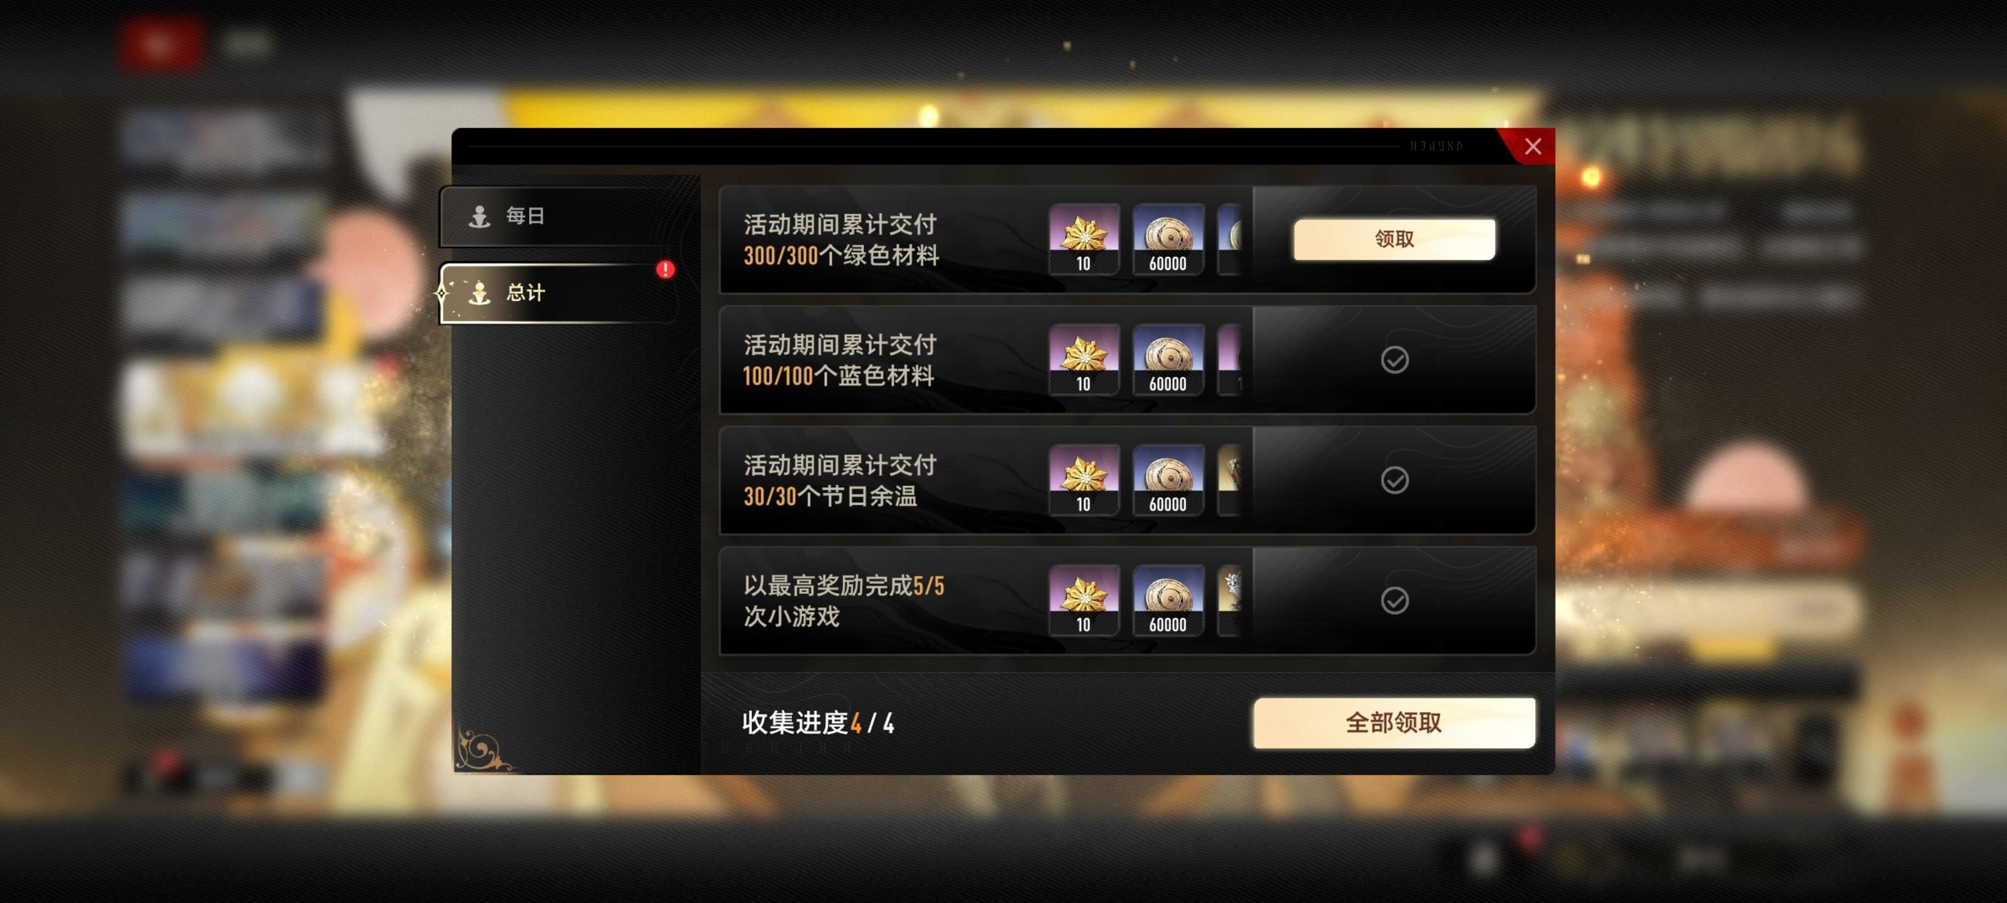Click claimed checkmark for 小游戏 task
This screenshot has width=2007, height=903.
[1394, 601]
